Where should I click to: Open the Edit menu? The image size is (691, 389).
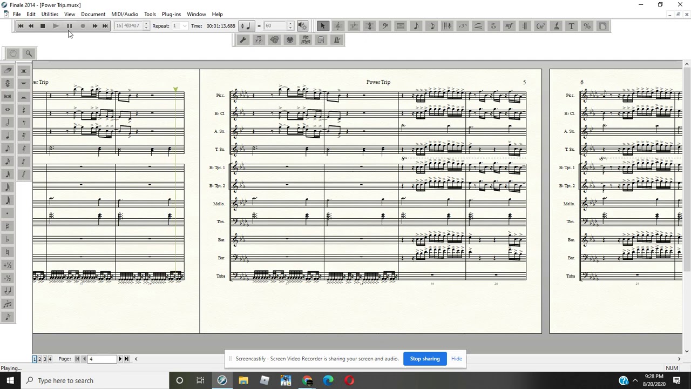coord(31,14)
